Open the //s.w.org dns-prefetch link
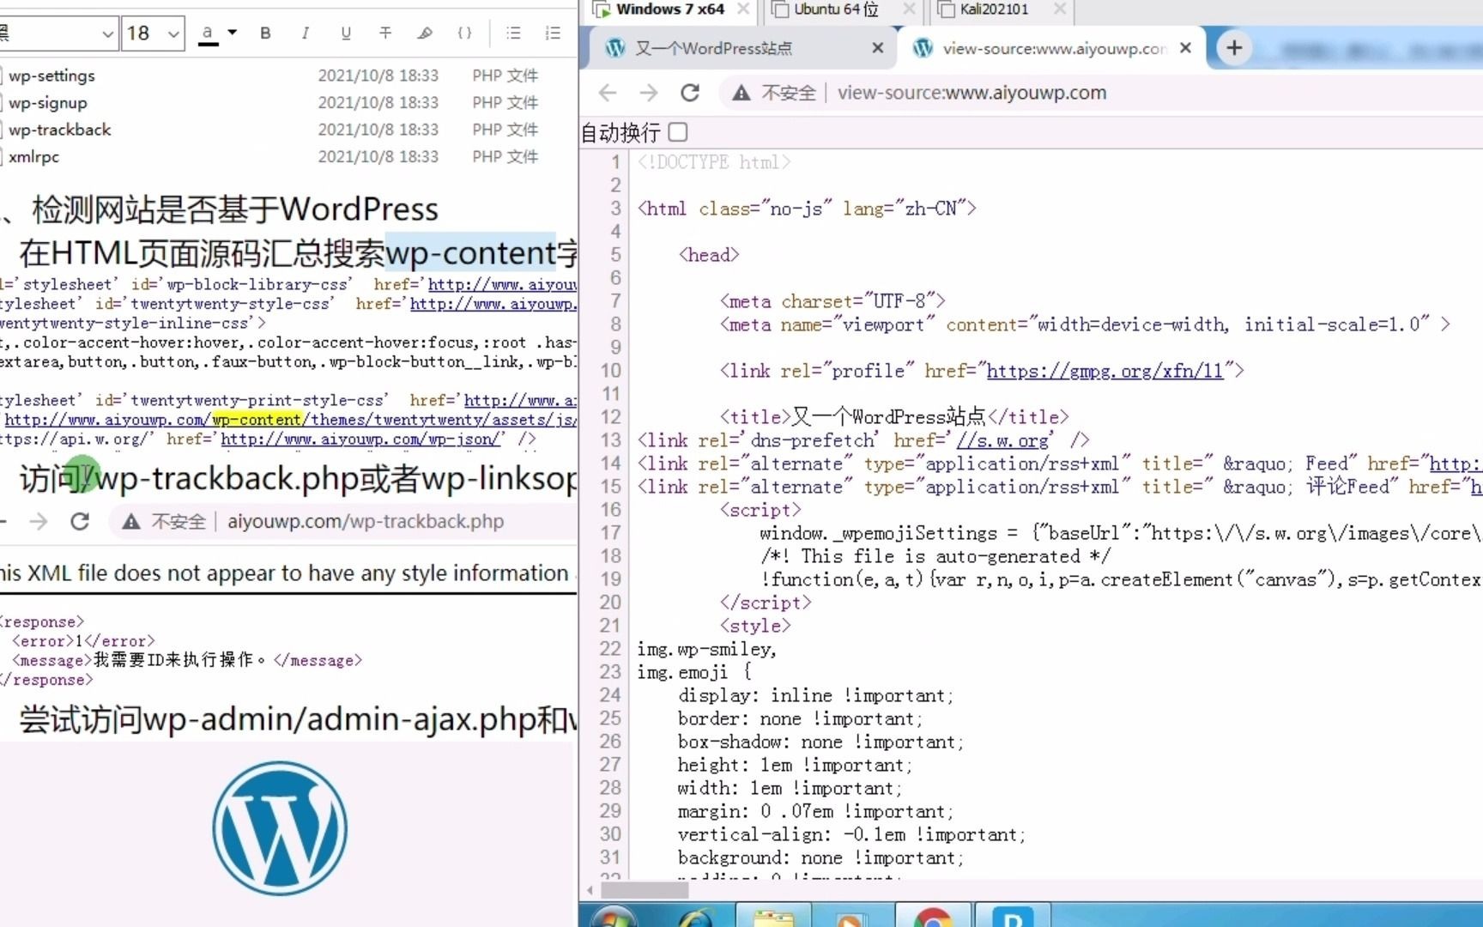Viewport: 1483px width, 927px height. click(1002, 440)
